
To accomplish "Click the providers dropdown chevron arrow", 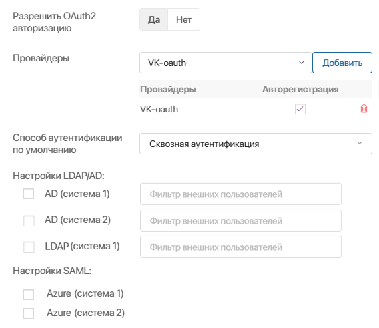I will 301,63.
